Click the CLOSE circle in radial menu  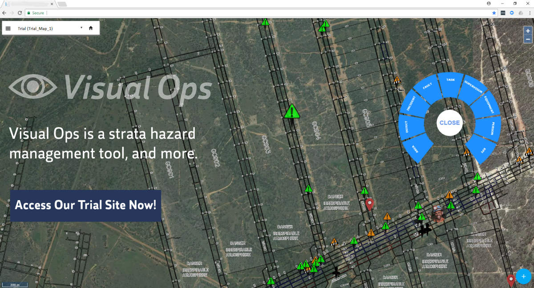coord(449,123)
